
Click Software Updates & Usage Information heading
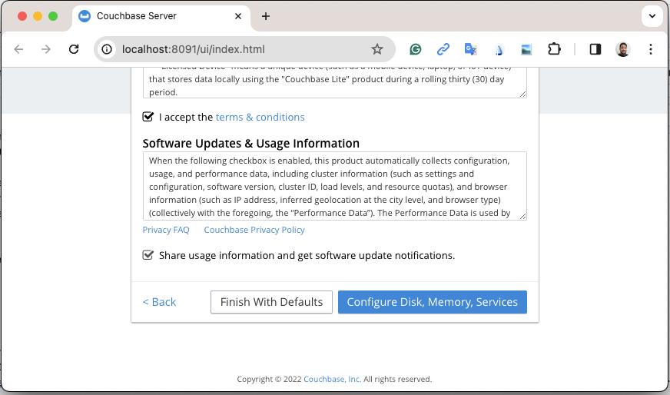[x=250, y=143]
